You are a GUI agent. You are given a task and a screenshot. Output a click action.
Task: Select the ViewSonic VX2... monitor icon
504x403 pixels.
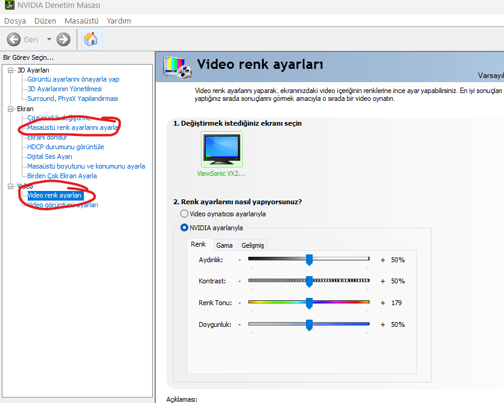tap(222, 149)
